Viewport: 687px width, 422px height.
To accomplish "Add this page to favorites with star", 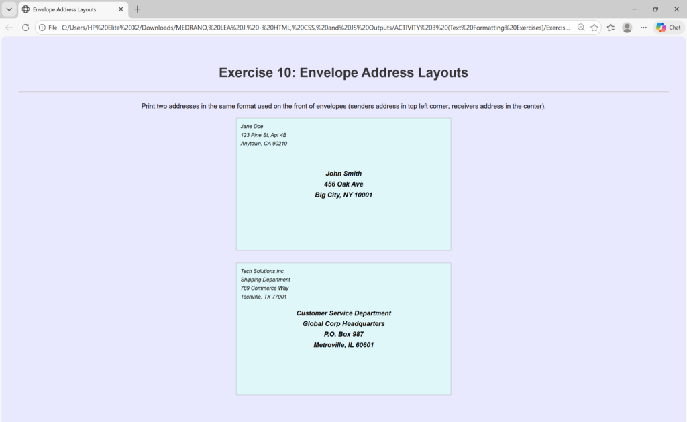I will (594, 28).
